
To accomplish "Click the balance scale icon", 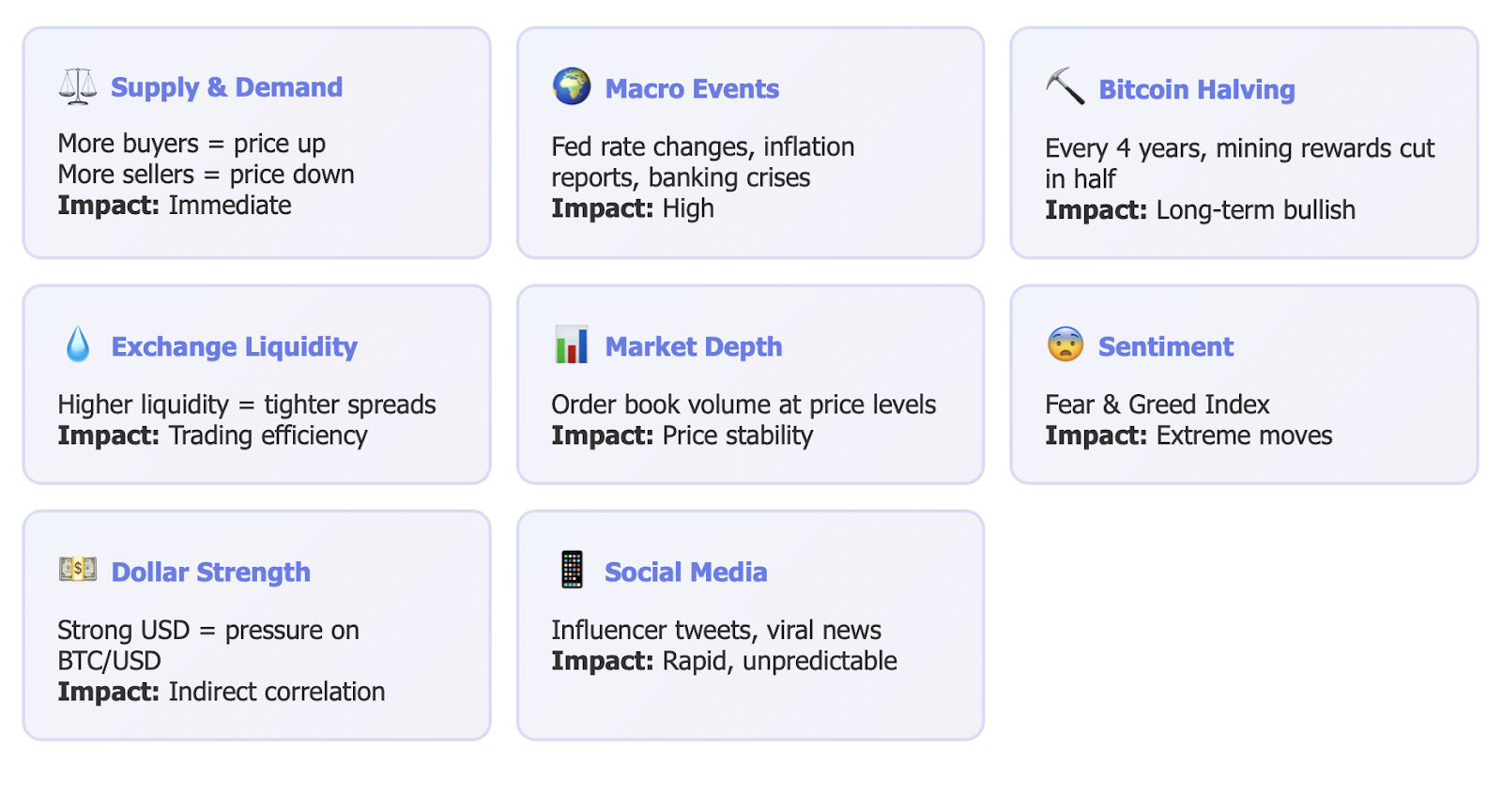I will click(78, 86).
